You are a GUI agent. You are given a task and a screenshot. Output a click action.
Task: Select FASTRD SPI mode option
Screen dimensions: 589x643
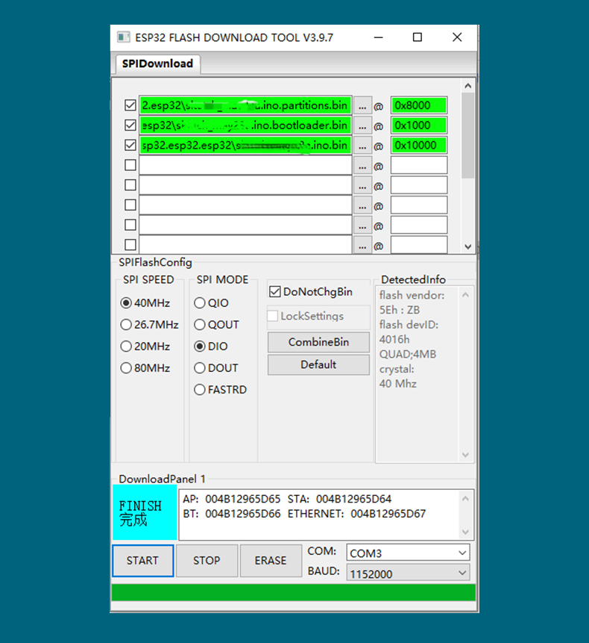pos(200,390)
